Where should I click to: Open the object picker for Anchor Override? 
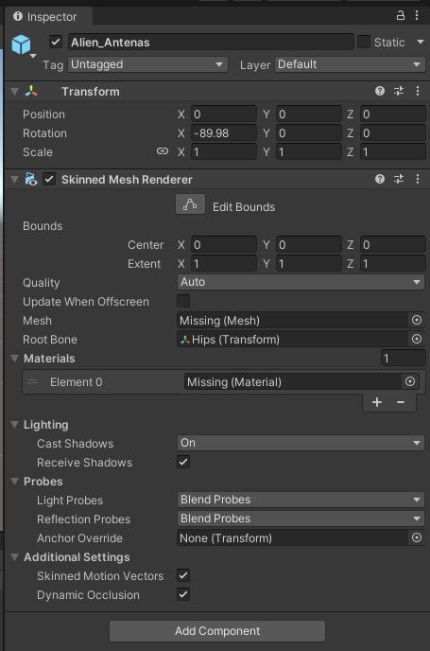click(x=417, y=537)
